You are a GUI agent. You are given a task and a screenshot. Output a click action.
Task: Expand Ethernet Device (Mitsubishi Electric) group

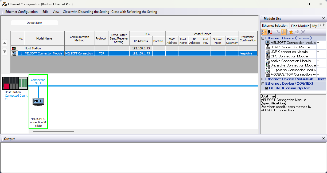coord(263,79)
